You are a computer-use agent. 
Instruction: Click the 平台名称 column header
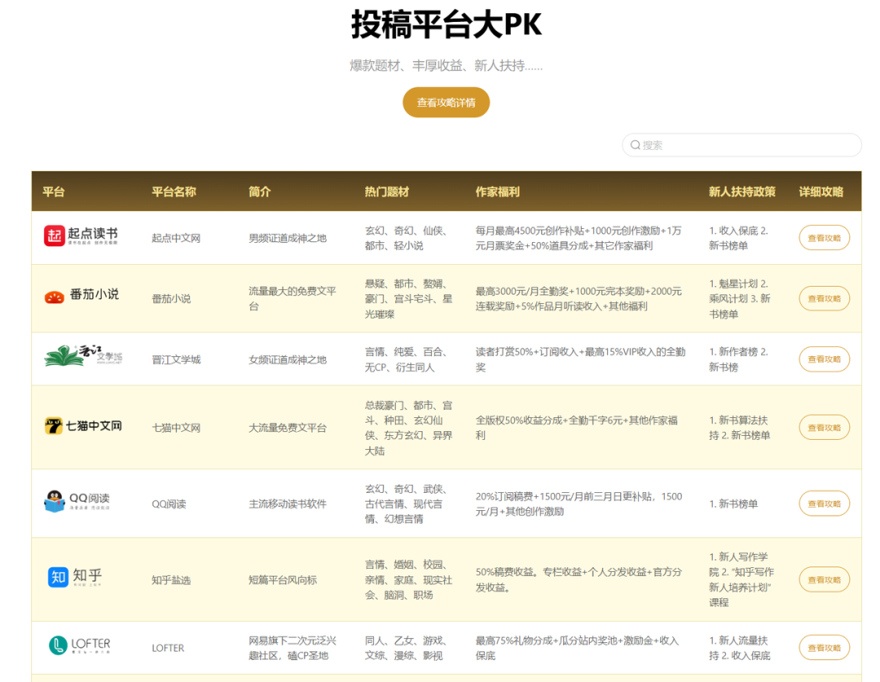(x=174, y=191)
